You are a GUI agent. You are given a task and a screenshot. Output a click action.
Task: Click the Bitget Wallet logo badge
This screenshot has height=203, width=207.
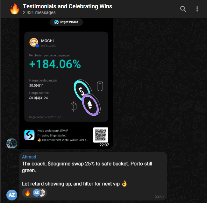pos(66,22)
